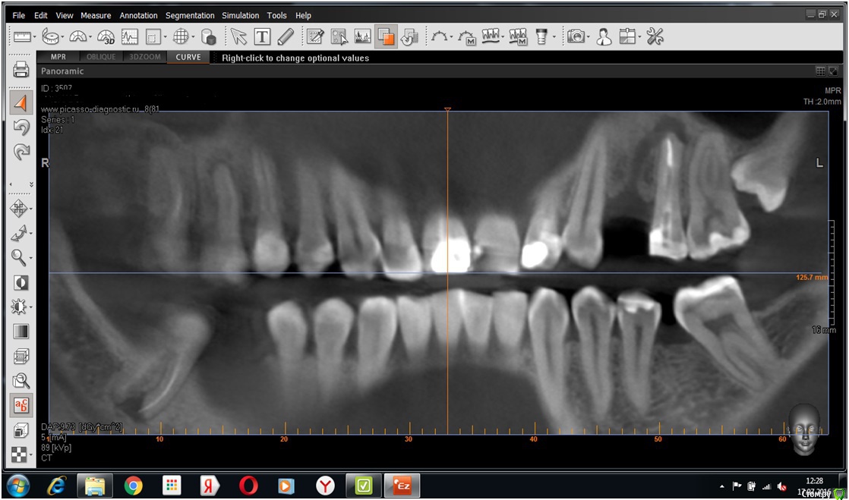Toggle the invert contrast tool
849x500 pixels.
point(21,282)
